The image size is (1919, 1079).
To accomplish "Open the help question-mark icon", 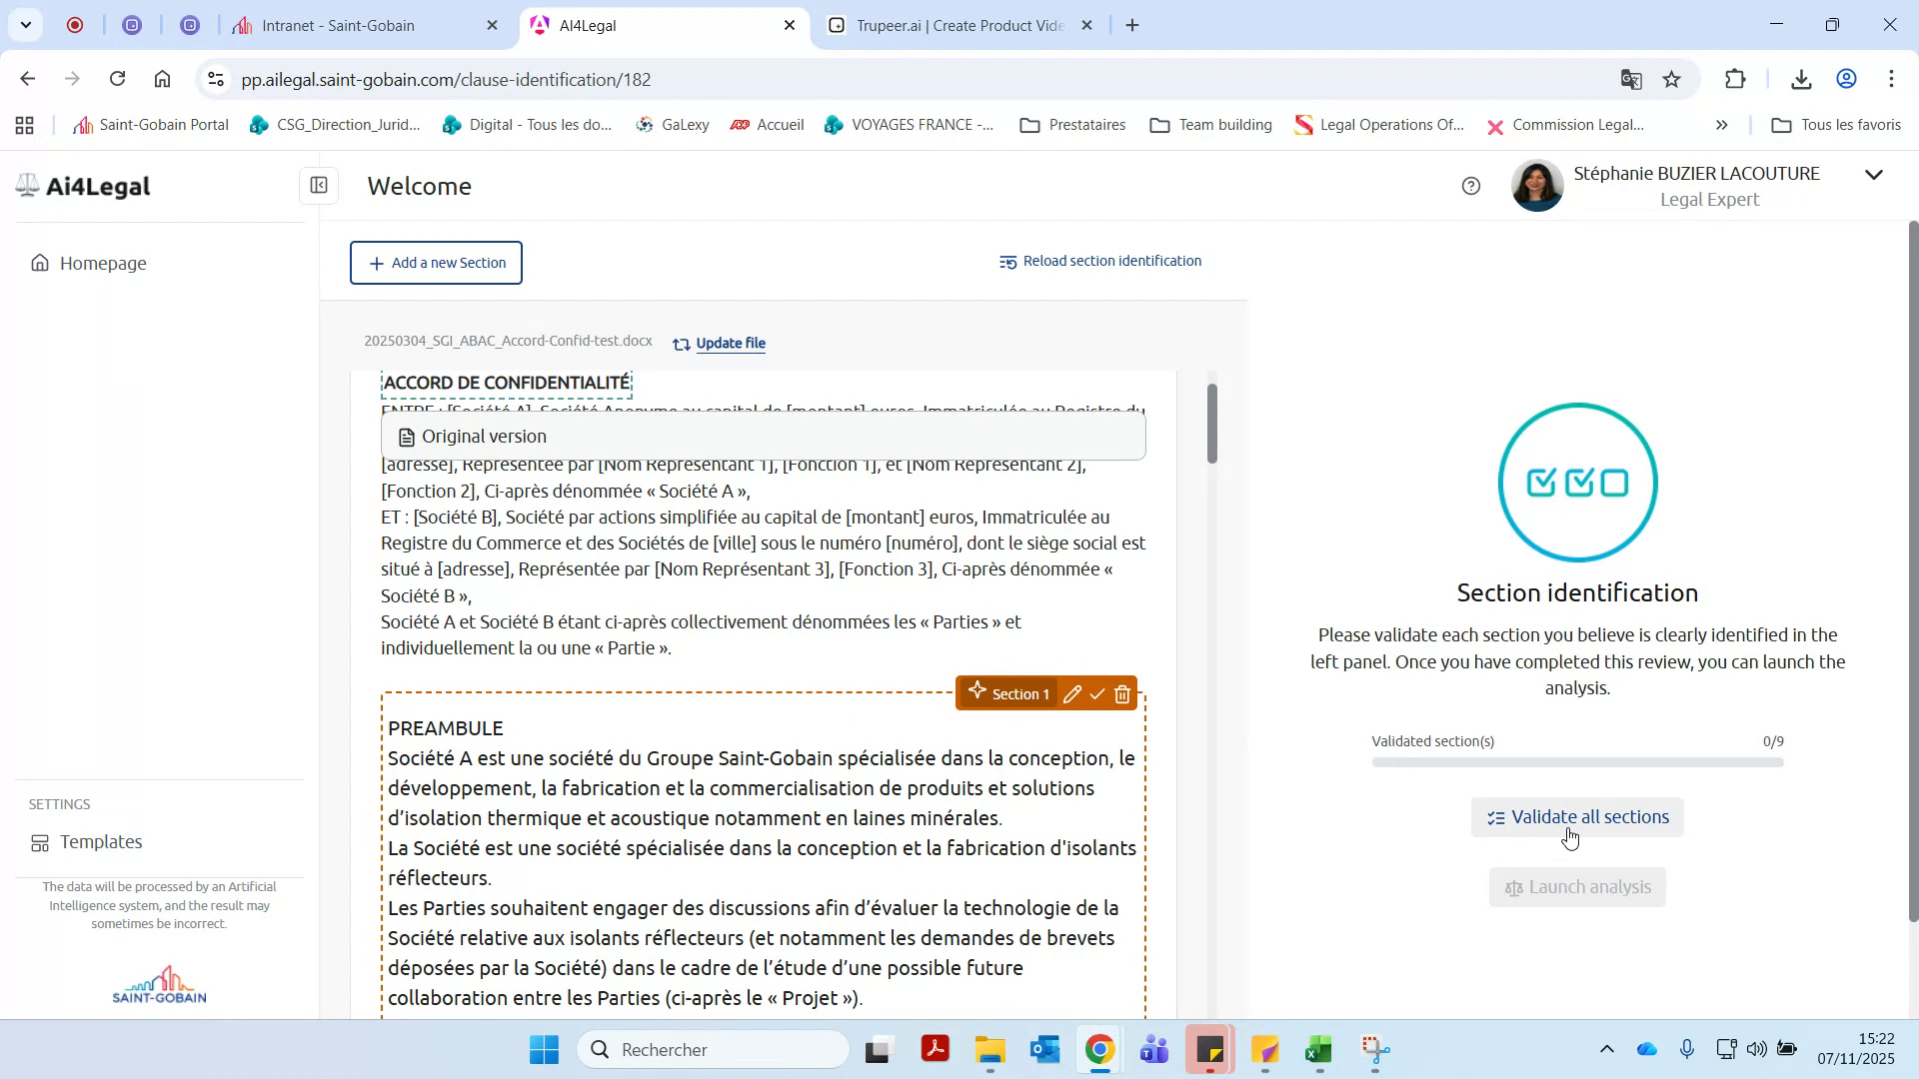I will 1471,186.
